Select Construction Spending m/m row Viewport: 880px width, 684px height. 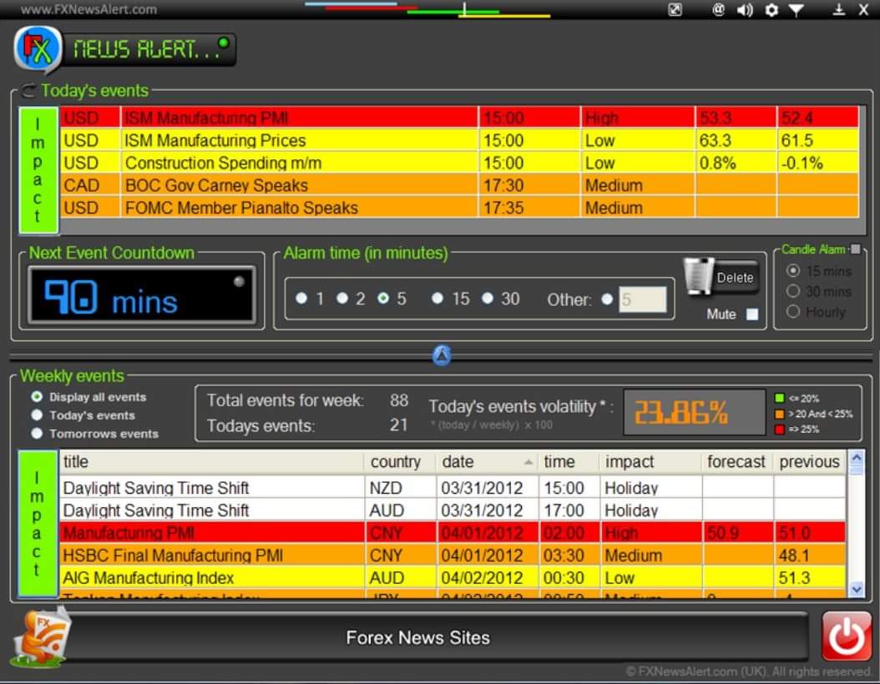(459, 163)
